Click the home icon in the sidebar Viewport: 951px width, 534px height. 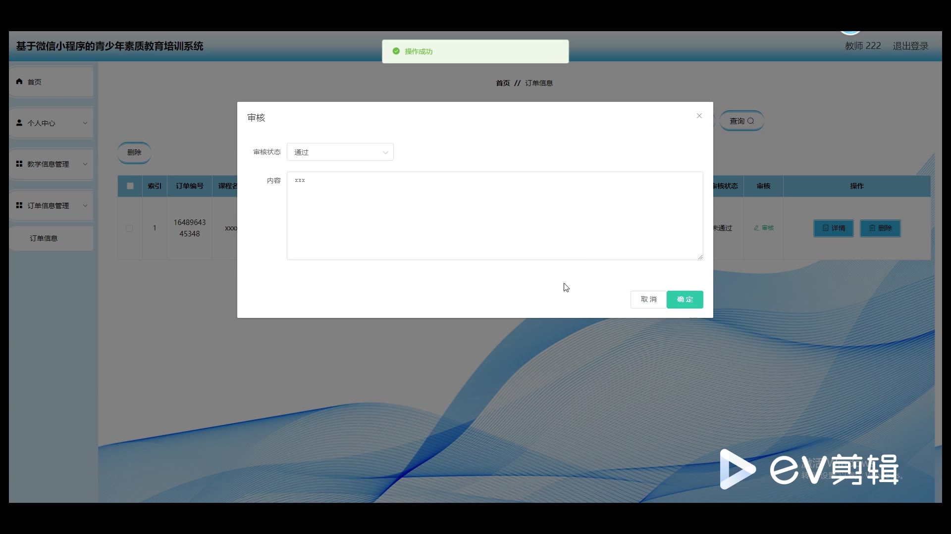pyautogui.click(x=19, y=82)
